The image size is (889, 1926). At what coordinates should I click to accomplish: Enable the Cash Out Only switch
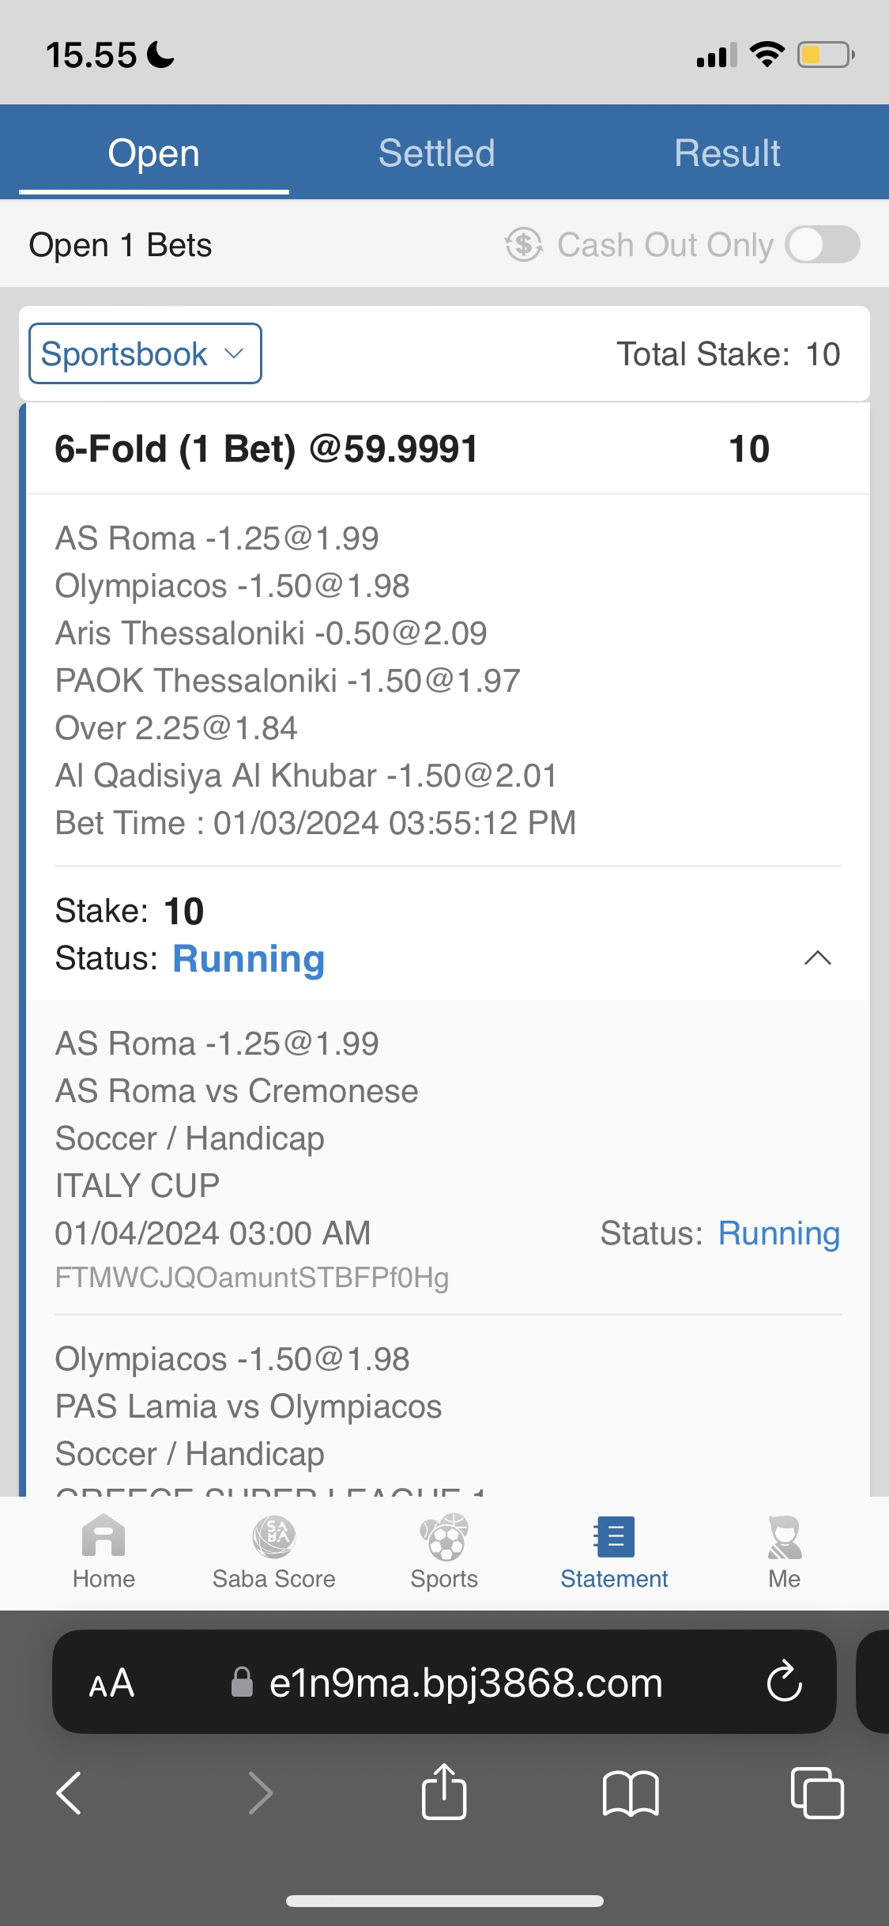[822, 244]
